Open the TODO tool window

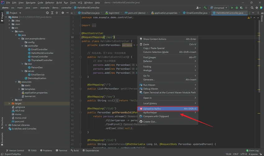[x=32, y=150]
